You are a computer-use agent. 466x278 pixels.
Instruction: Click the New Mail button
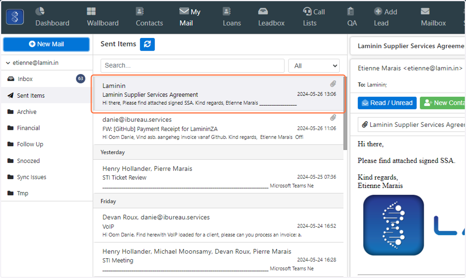click(46, 44)
